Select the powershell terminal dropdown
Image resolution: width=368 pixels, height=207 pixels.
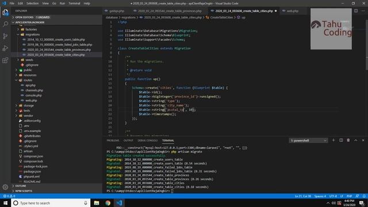click(308, 140)
